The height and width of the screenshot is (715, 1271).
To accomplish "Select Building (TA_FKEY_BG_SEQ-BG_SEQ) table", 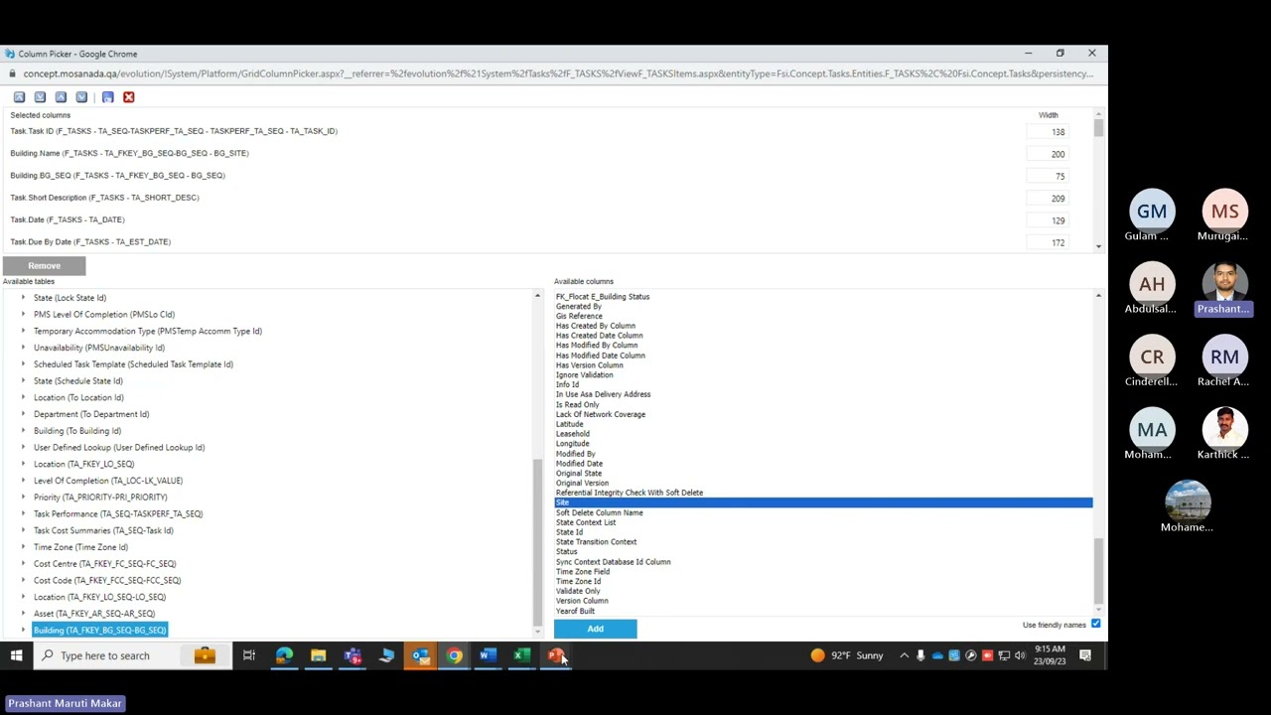I will [x=99, y=631].
